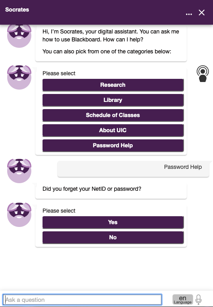Click the Socrates title in header
This screenshot has height=307, width=213.
[x=17, y=10]
